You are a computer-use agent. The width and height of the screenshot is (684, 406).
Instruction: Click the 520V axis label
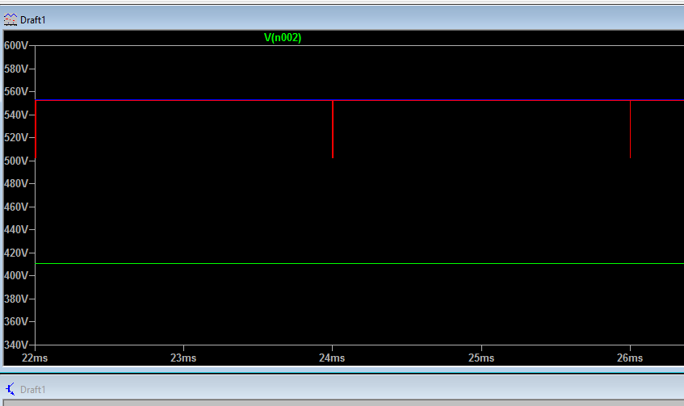16,138
